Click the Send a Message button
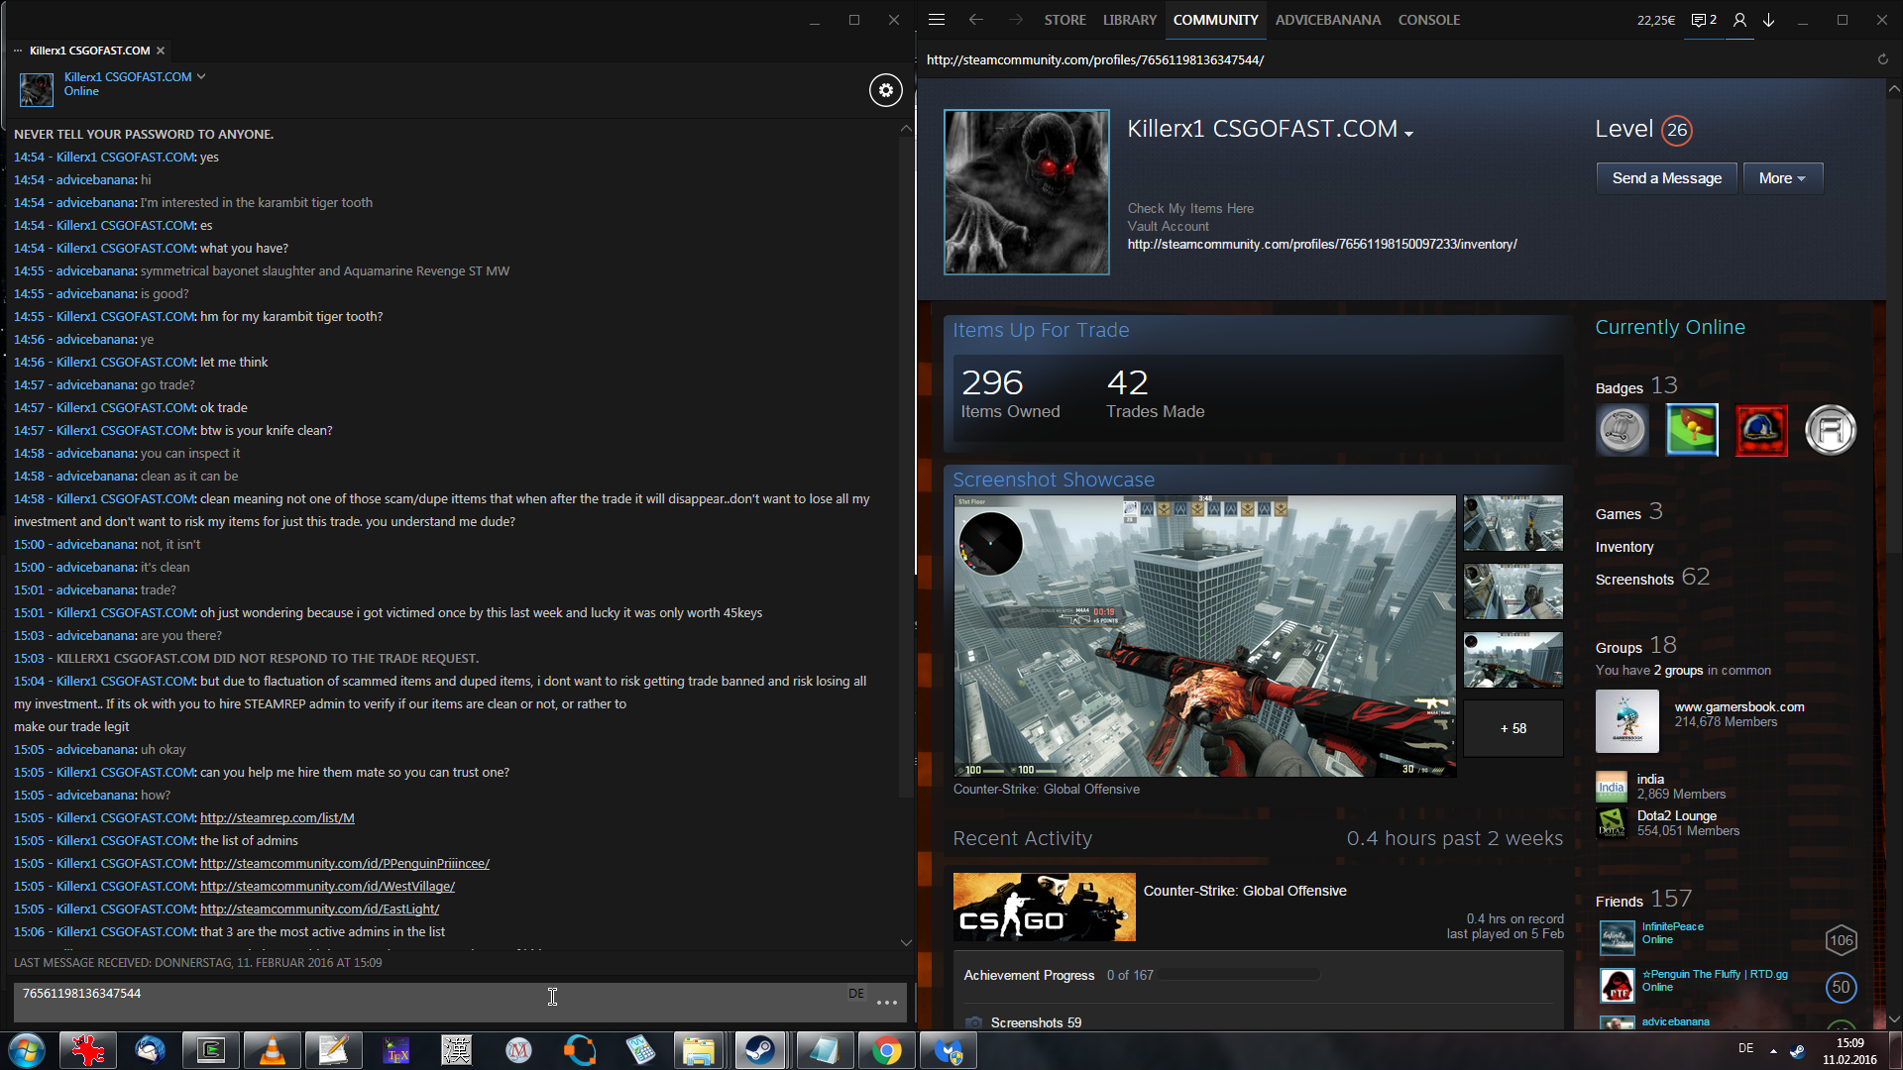Viewport: 1903px width, 1070px height. pos(1666,178)
